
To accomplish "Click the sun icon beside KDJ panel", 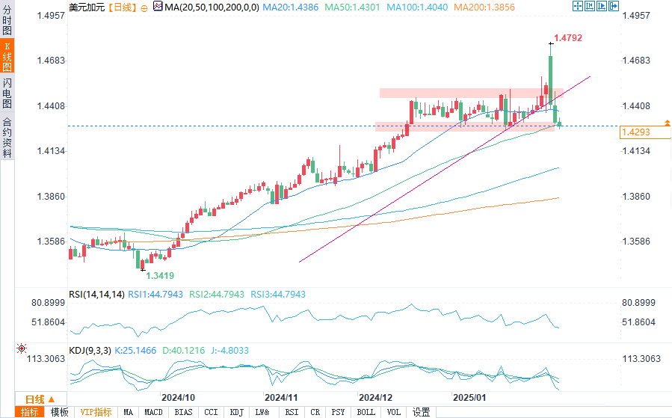I will point(21,348).
